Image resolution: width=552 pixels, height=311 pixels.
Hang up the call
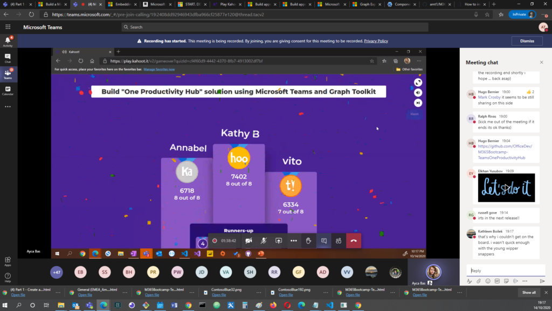coord(353,241)
